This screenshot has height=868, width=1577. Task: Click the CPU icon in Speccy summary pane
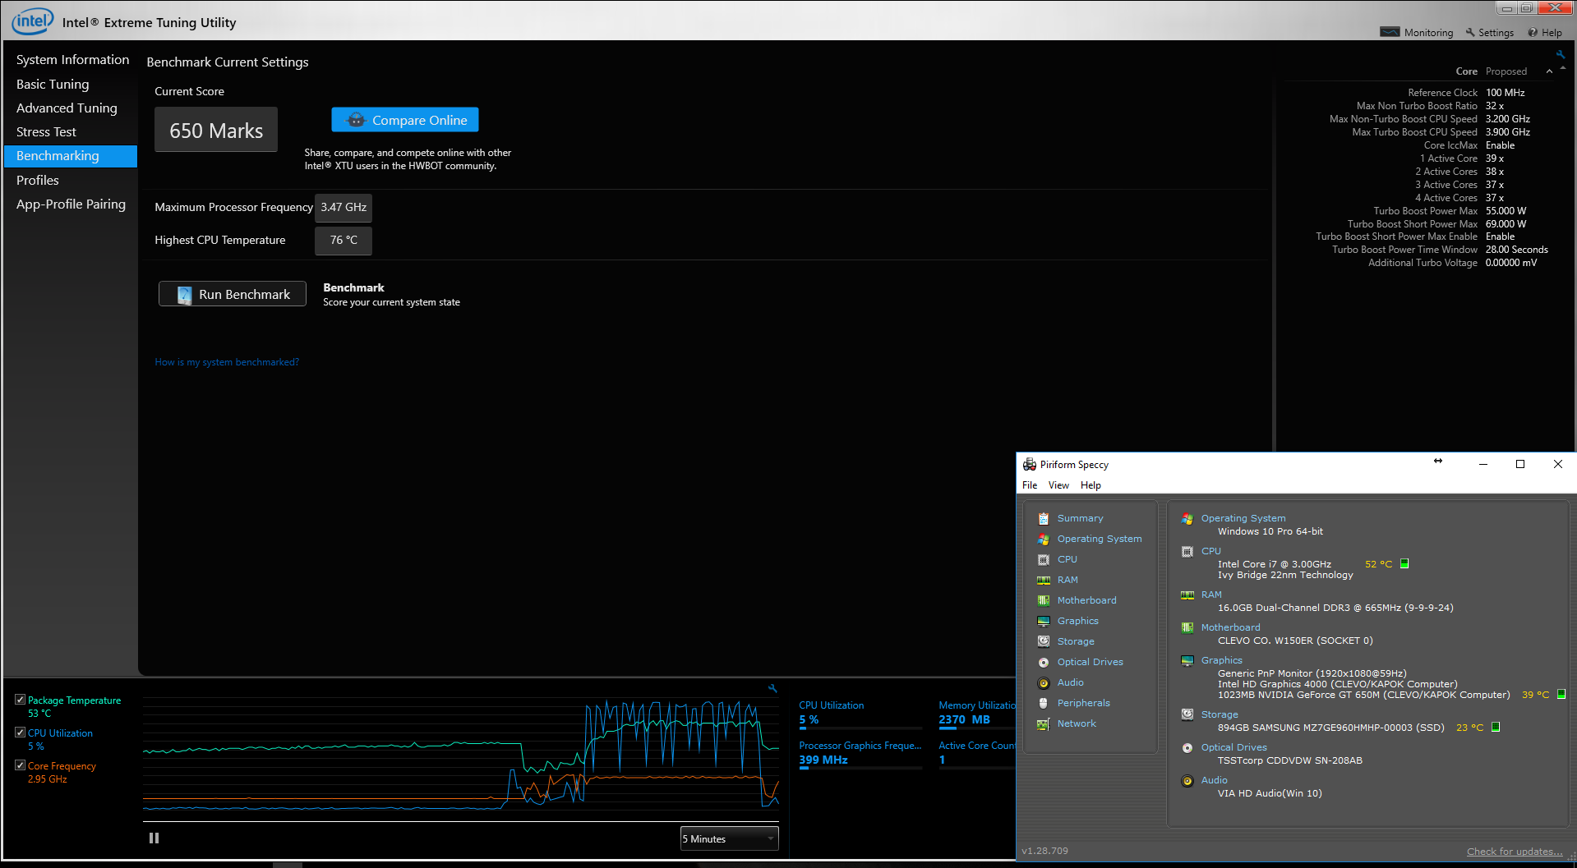coord(1187,551)
